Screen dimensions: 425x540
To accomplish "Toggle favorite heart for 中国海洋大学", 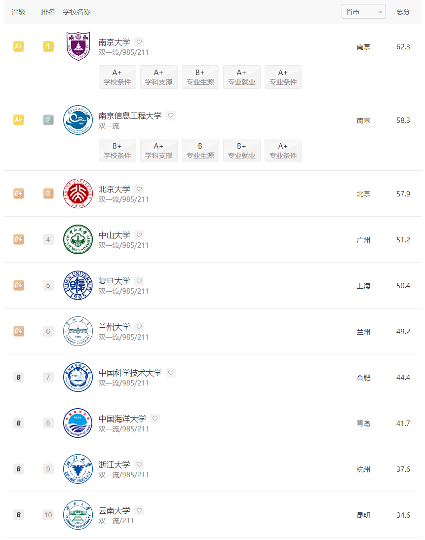I will [155, 419].
